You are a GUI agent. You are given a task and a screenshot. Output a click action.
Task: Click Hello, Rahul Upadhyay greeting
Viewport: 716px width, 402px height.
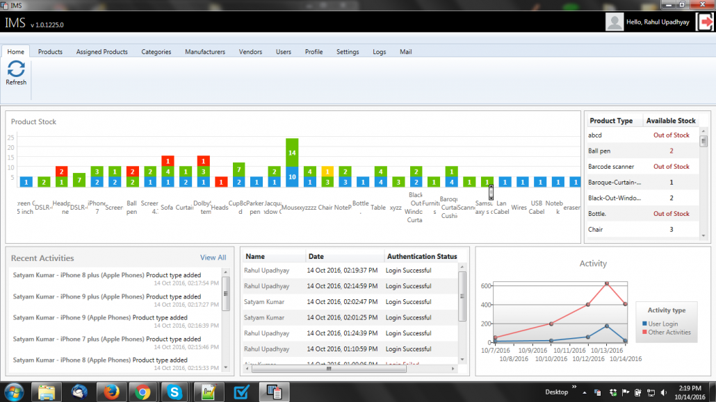[658, 22]
